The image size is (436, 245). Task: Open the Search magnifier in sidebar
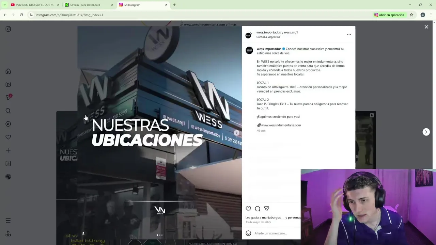8,111
